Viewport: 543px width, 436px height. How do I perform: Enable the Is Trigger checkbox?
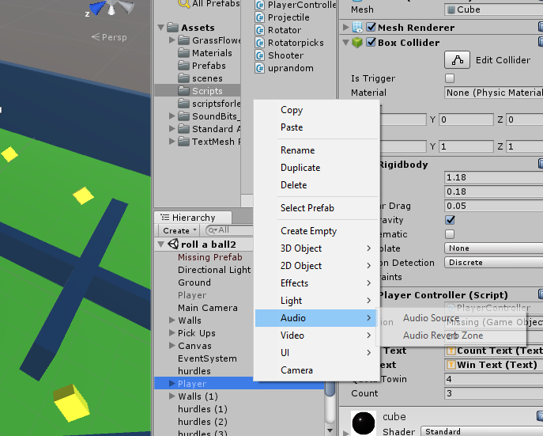(450, 78)
